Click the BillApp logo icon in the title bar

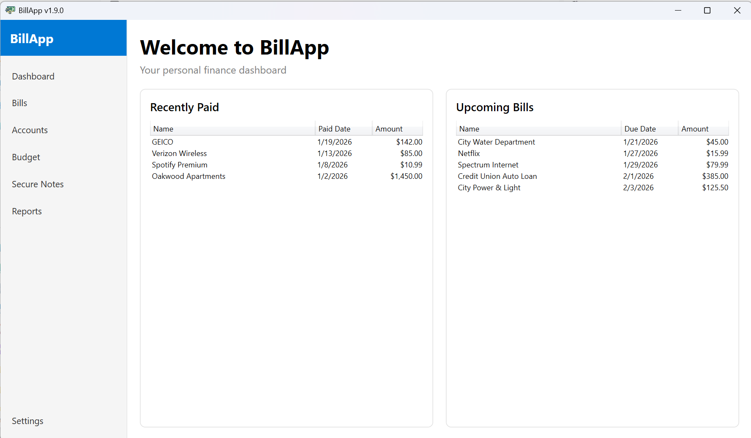[x=9, y=10]
